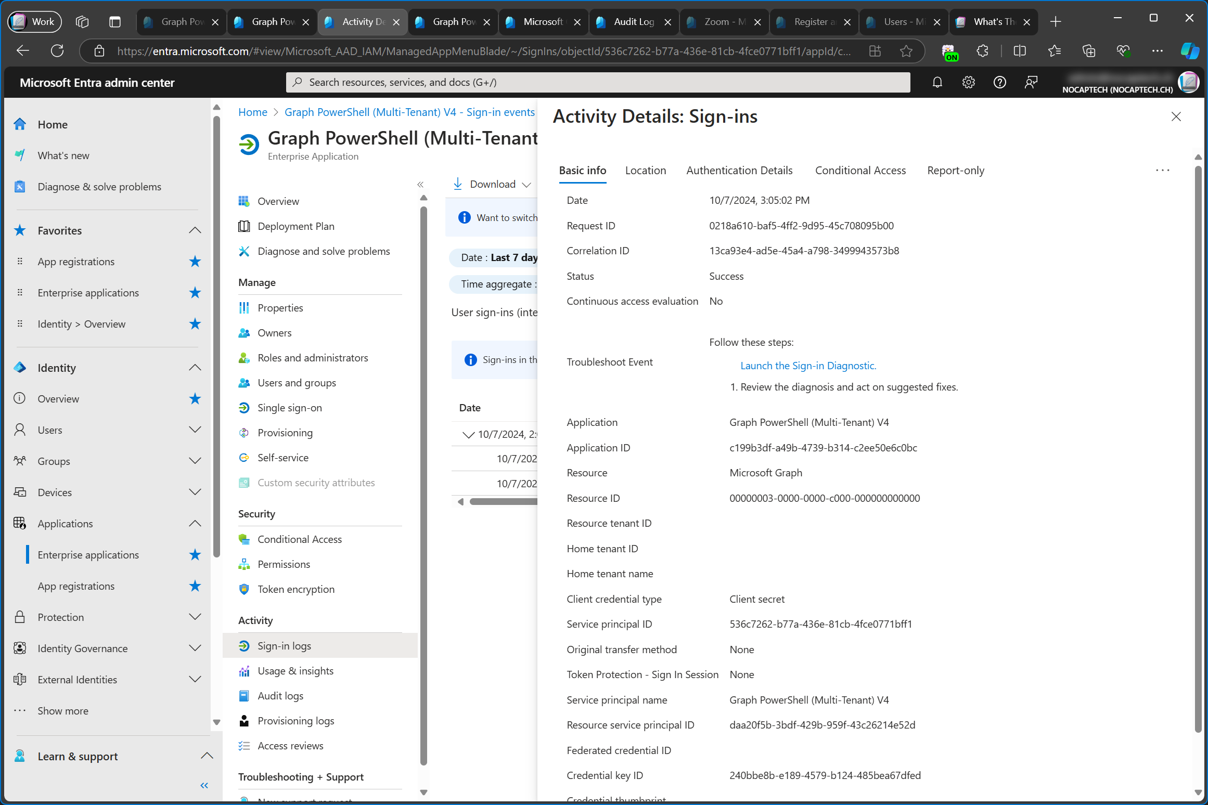Open Usage & insights menu item
1208x805 pixels.
point(295,671)
